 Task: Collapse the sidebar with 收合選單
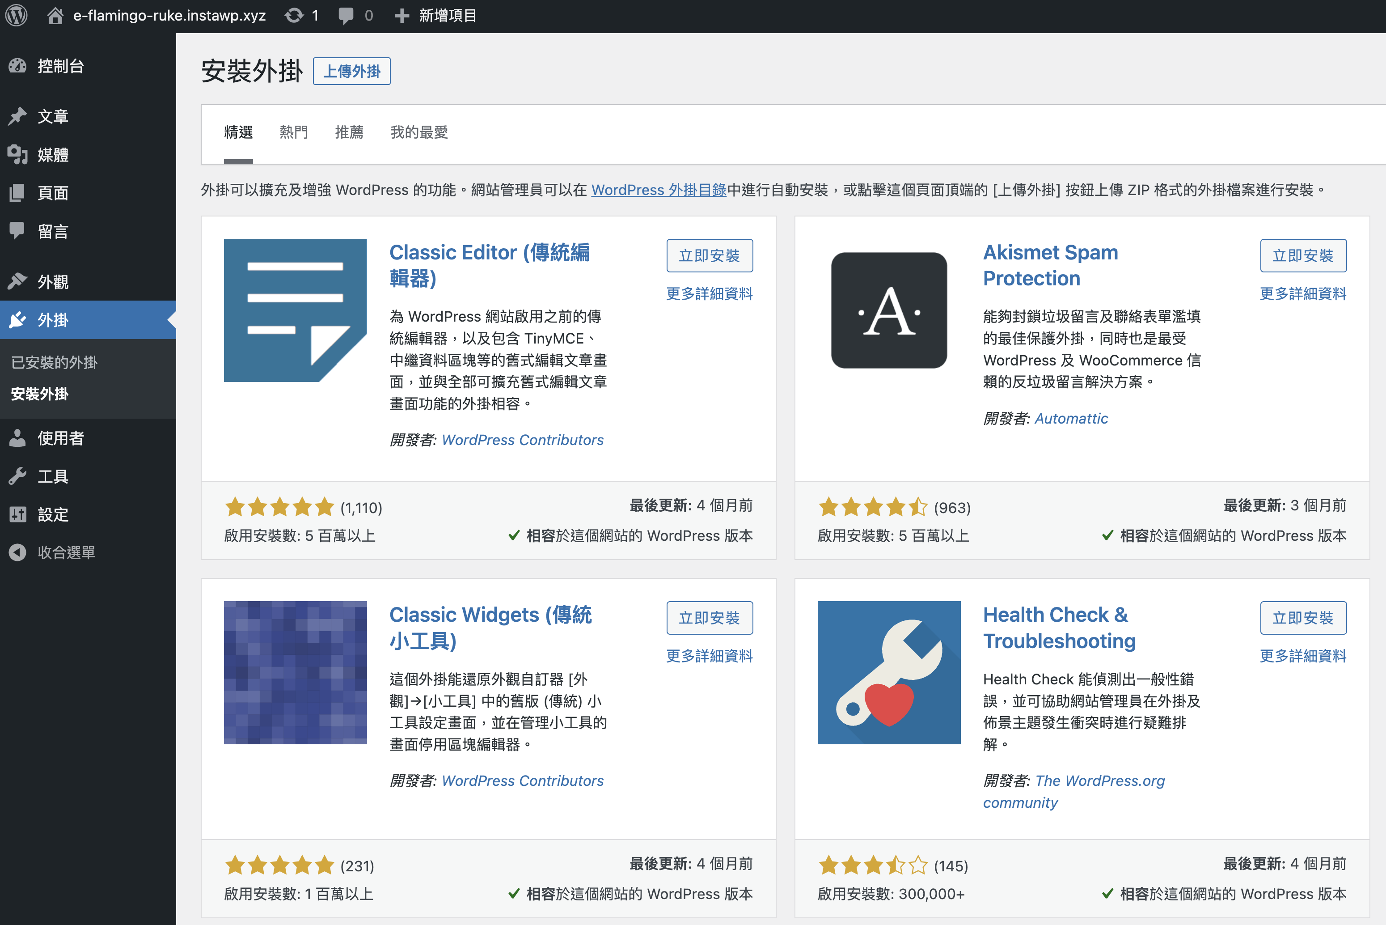[65, 552]
